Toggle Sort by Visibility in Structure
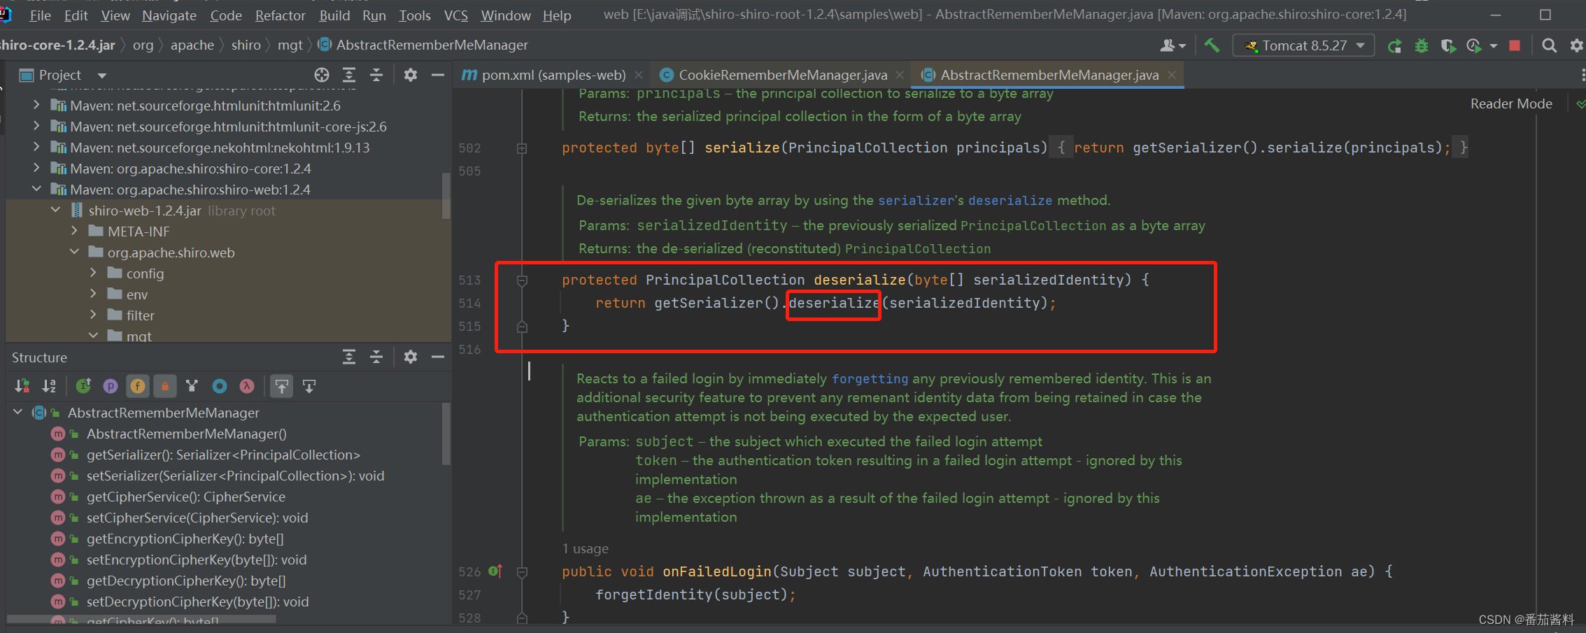Screen dimensions: 1586x633 point(22,385)
